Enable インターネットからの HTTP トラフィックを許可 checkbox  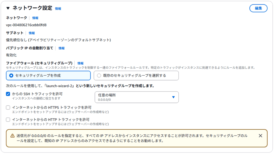click(8, 120)
